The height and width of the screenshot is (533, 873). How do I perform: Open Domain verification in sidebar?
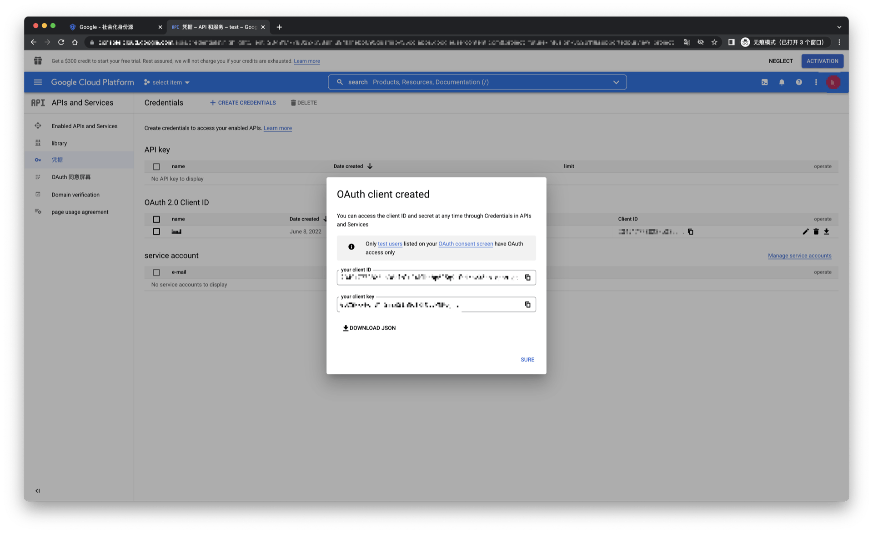[x=75, y=195]
